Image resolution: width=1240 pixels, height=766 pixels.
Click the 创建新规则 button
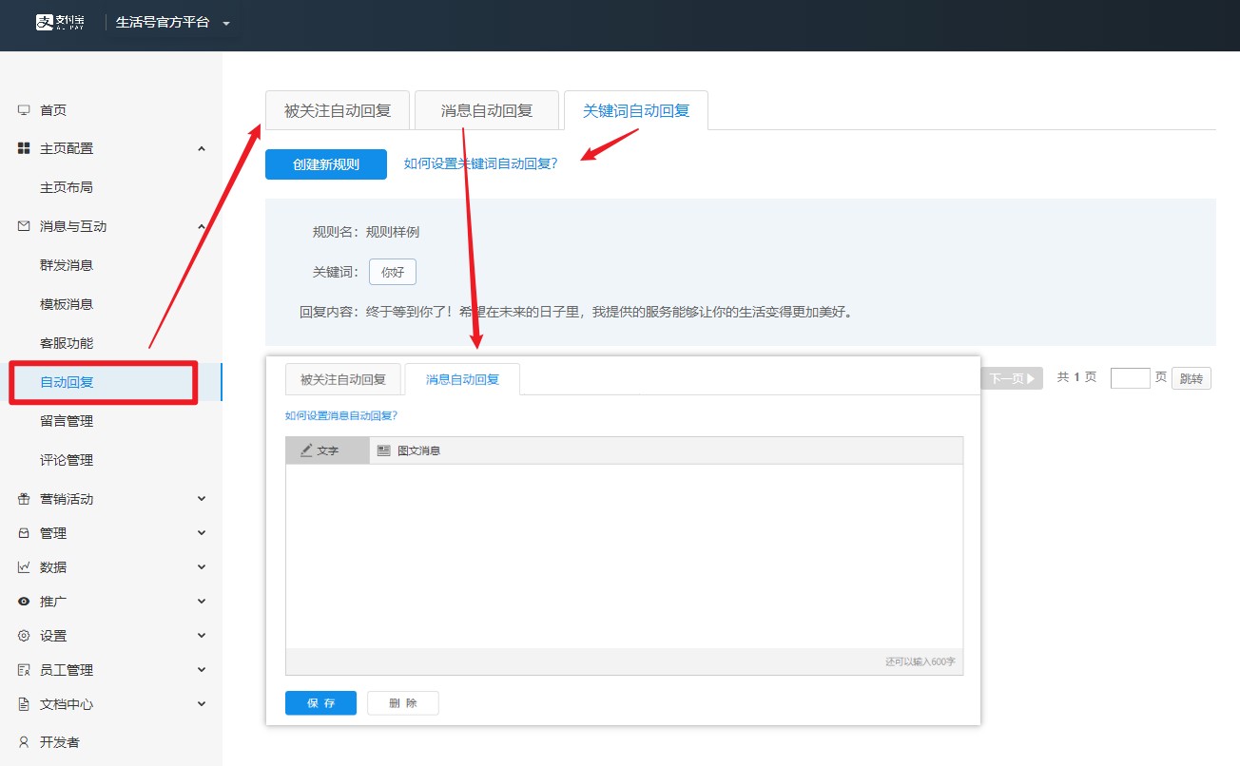point(326,164)
